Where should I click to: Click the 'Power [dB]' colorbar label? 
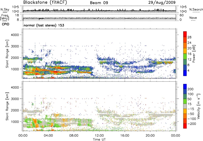click(x=194, y=54)
